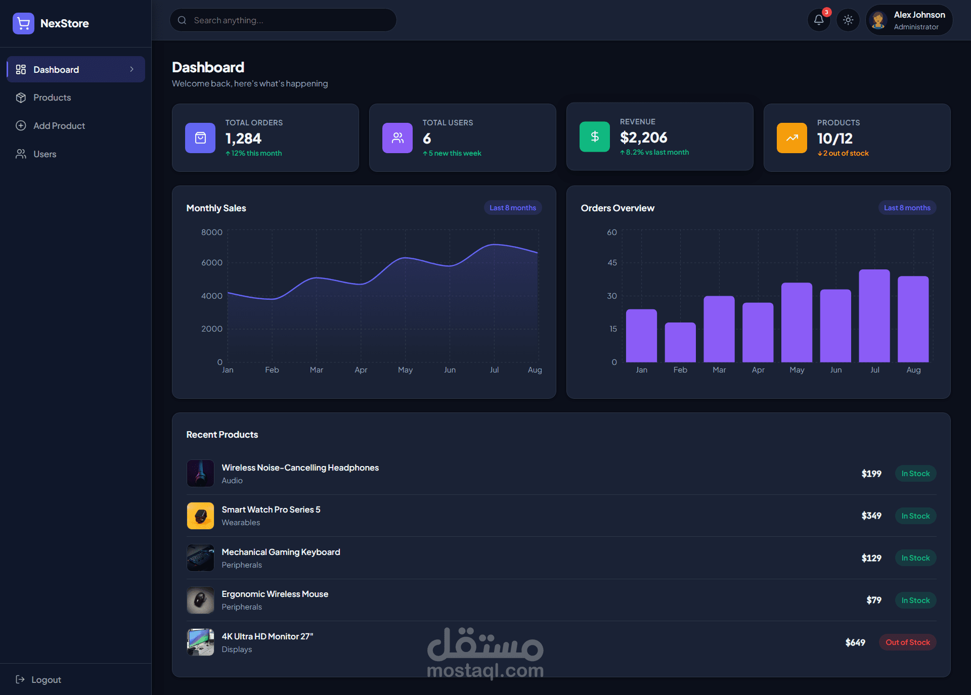The height and width of the screenshot is (695, 971).
Task: Click the Displays category label
Action: (x=237, y=650)
